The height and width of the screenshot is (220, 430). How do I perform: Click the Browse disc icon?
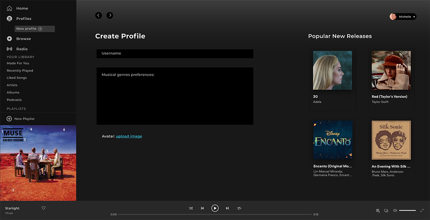pos(9,39)
